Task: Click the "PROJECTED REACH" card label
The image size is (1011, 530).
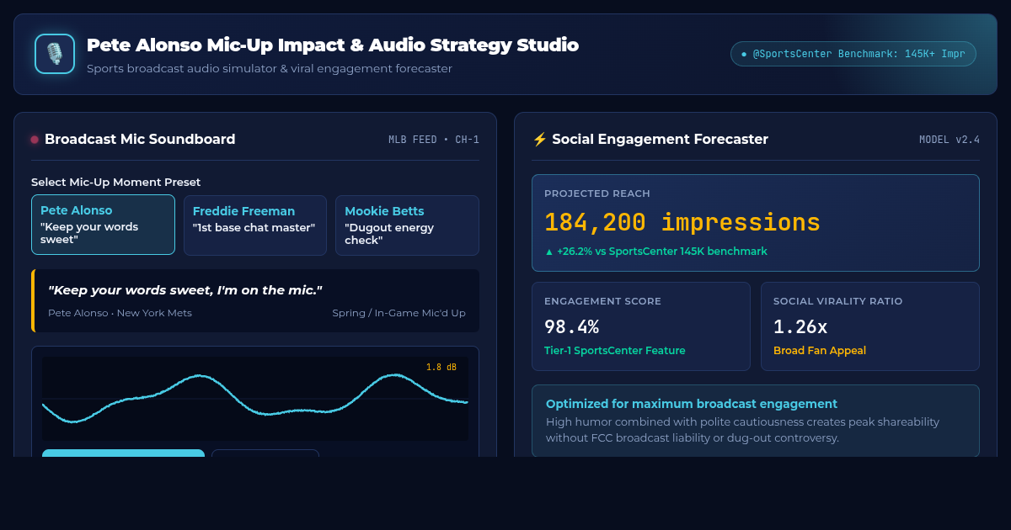Action: pyautogui.click(x=597, y=193)
